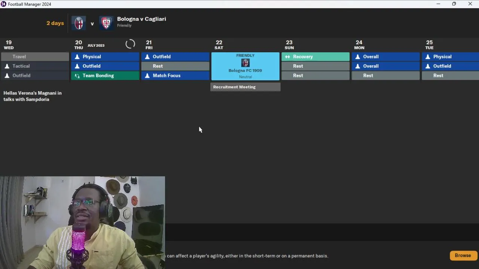Image resolution: width=479 pixels, height=269 pixels.
Task: Select Wednesday 19 Outfield session
Action: pos(35,75)
